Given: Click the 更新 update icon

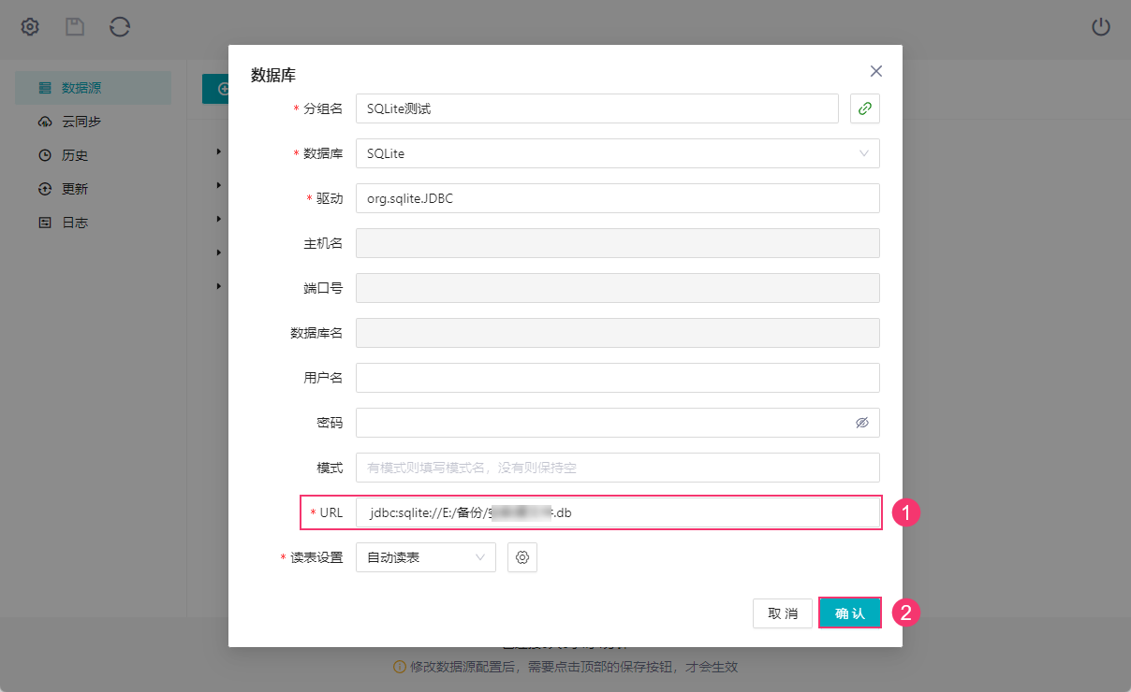Looking at the screenshot, I should [44, 189].
